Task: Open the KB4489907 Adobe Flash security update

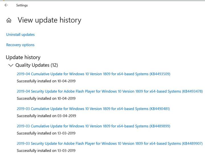Action: tap(110, 143)
